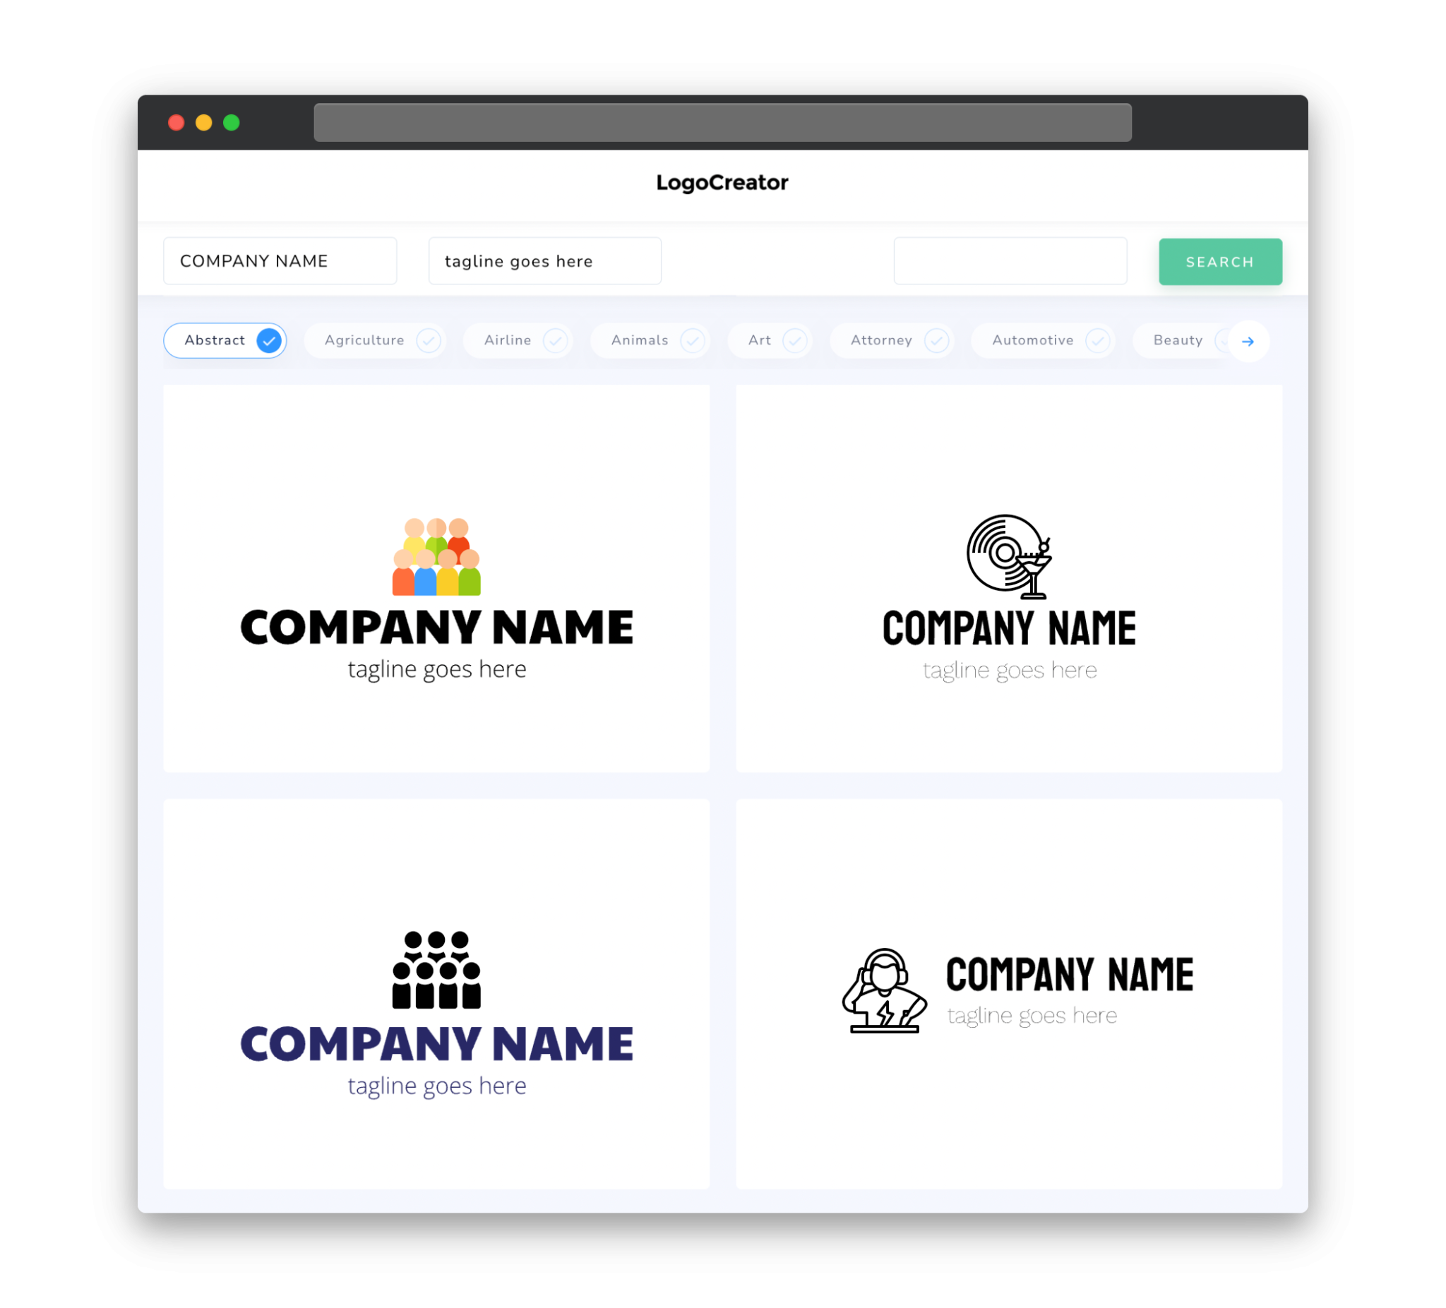The image size is (1446, 1308).
Task: Click the Abstract category checkmark icon
Action: coord(270,341)
